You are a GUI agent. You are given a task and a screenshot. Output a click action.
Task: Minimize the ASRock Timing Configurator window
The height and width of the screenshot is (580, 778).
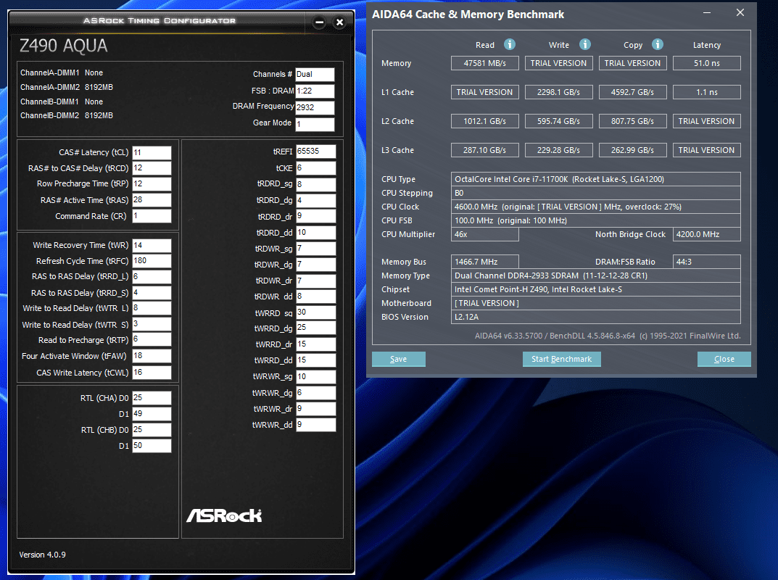pyautogui.click(x=320, y=22)
